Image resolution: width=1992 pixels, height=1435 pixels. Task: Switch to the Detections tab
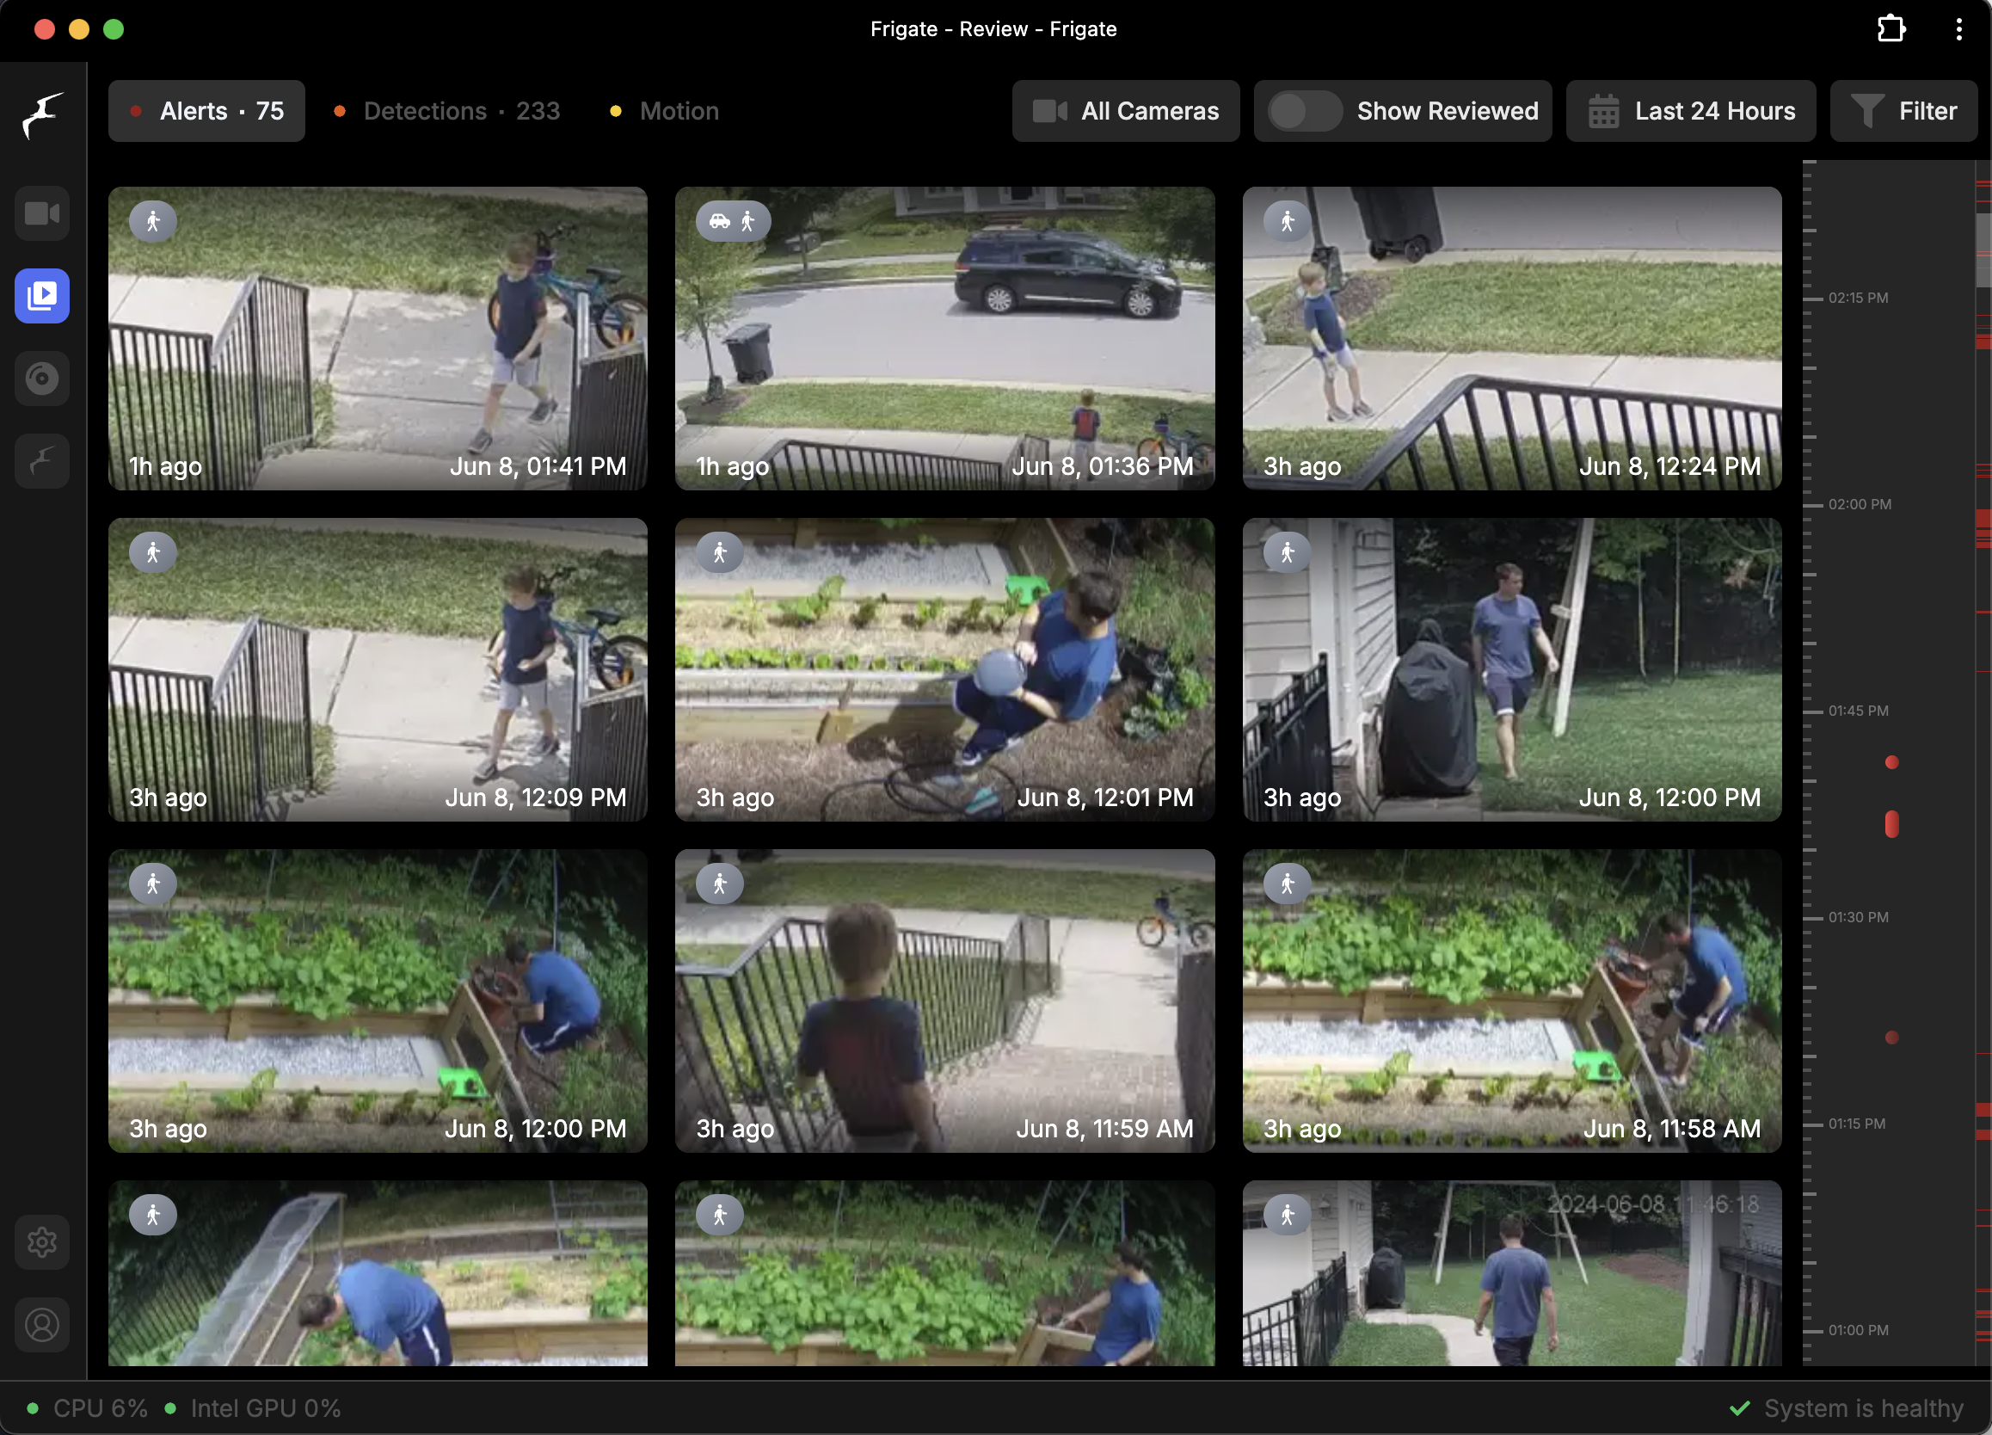click(x=447, y=112)
